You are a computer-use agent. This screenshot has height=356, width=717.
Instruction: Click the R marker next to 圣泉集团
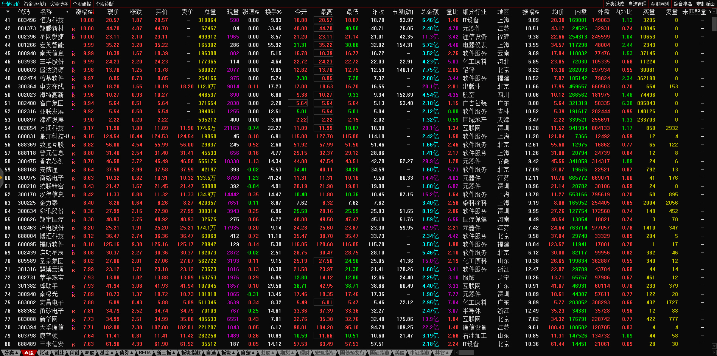[x=73, y=262]
